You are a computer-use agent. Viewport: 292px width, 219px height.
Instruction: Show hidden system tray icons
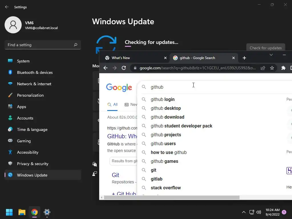point(244,212)
